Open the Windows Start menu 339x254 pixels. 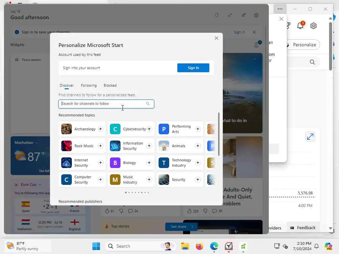(x=96, y=246)
